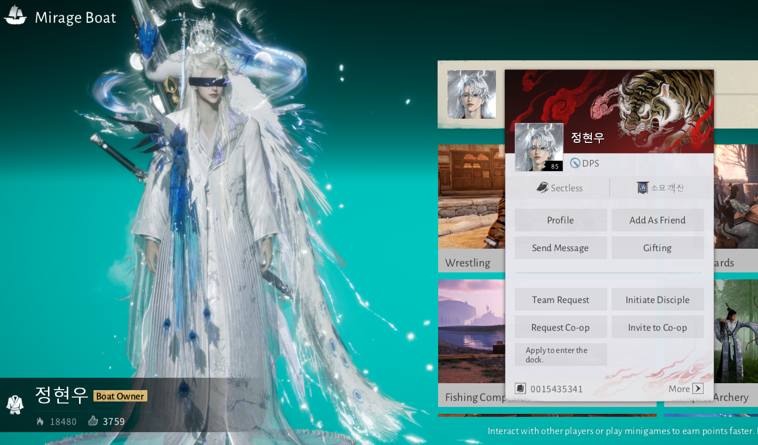758x445 pixels.
Task: Click the Sectless feather icon
Action: tap(542, 187)
